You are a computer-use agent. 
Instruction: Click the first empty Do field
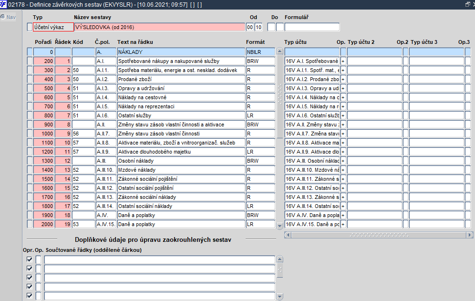point(271,27)
